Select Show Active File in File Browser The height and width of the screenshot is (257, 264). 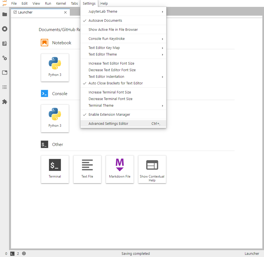pyautogui.click(x=123, y=30)
